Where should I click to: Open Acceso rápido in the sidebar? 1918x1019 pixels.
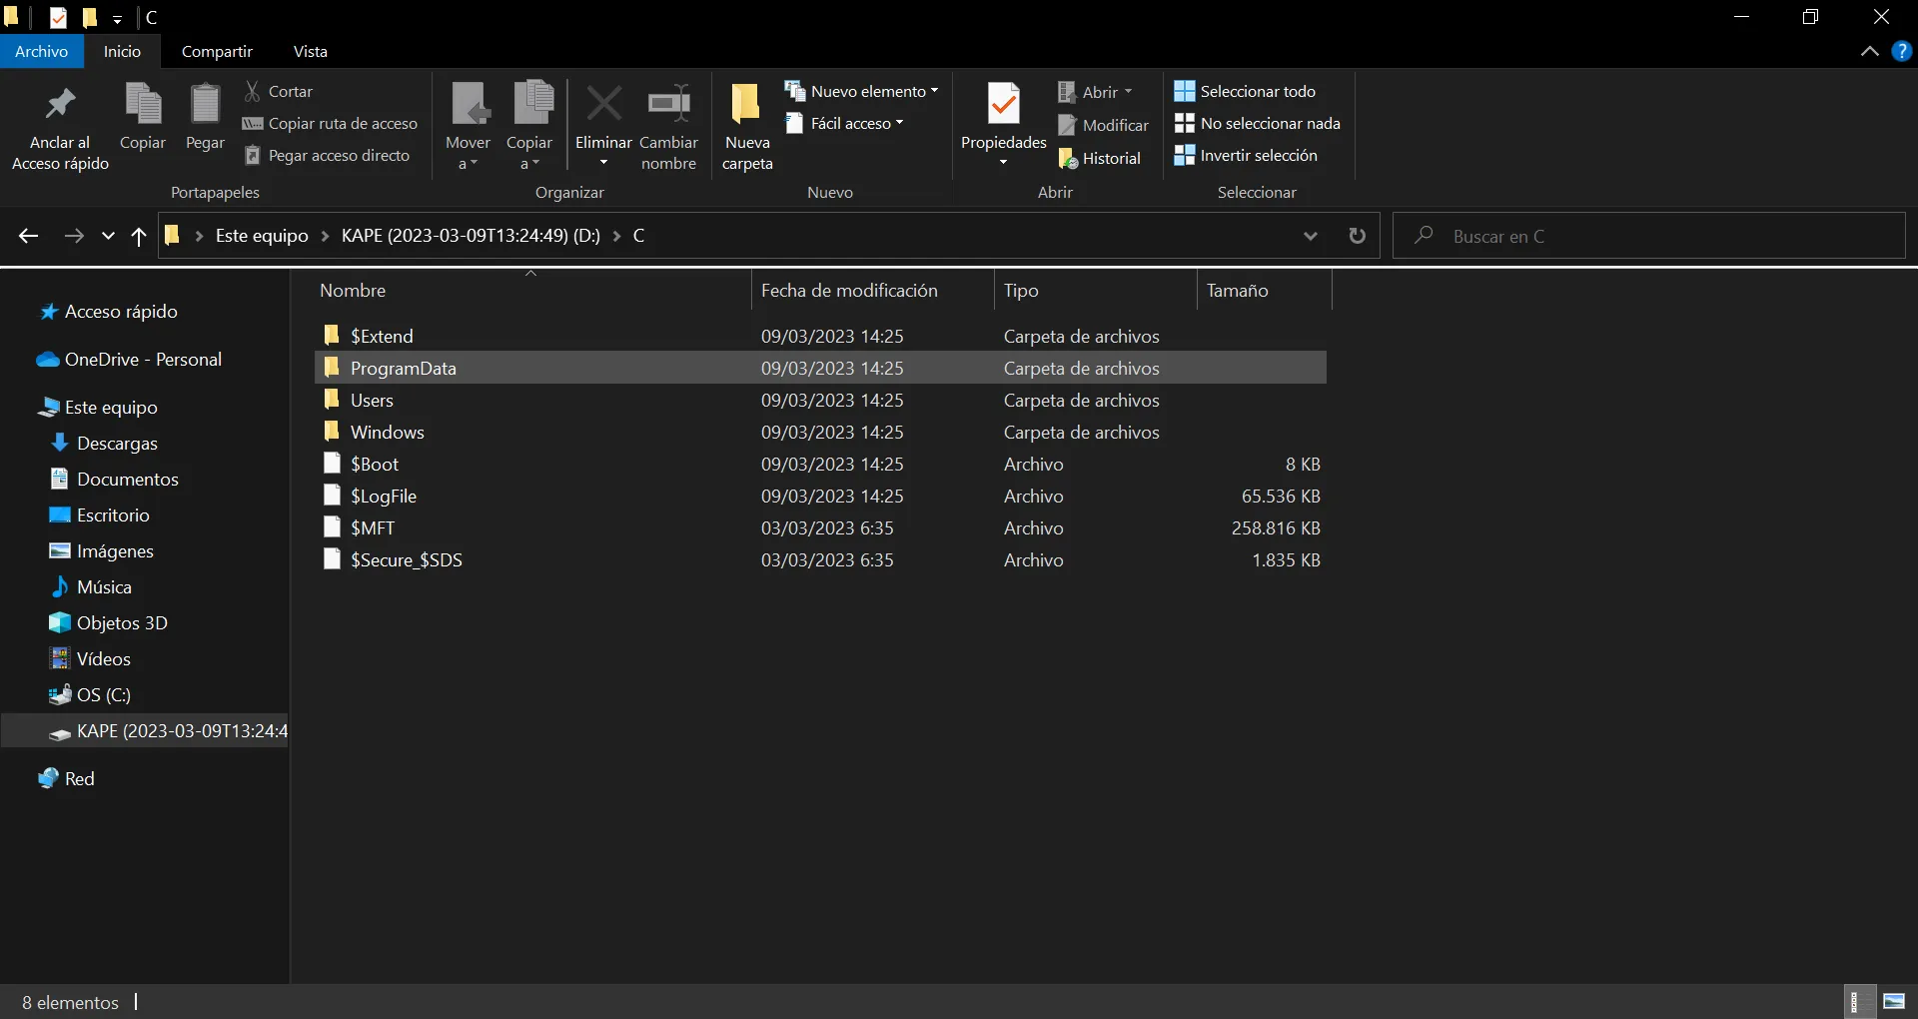108,312
